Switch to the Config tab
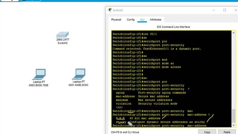 click(x=131, y=20)
